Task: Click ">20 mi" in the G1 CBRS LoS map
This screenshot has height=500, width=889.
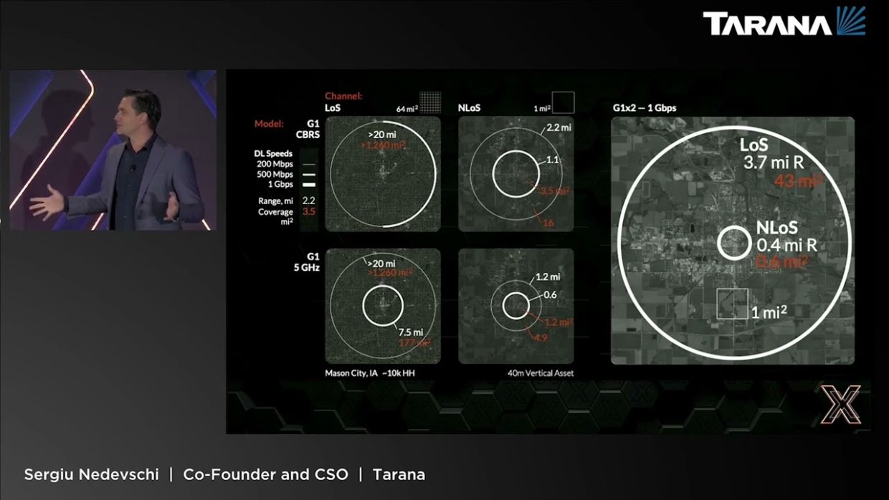Action: 384,134
